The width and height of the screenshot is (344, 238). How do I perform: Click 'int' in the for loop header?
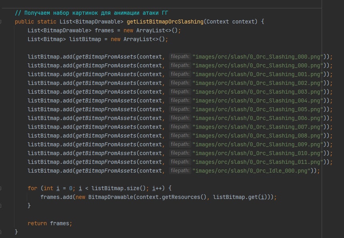pyautogui.click(x=48, y=188)
